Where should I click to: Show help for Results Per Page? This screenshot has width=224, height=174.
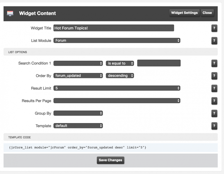(x=214, y=101)
